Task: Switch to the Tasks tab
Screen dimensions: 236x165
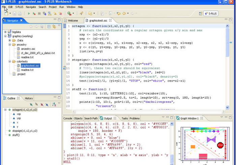Action: pos(125,118)
